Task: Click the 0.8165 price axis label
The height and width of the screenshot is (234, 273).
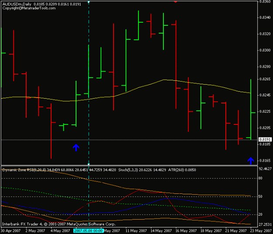Action: pyautogui.click(x=265, y=161)
